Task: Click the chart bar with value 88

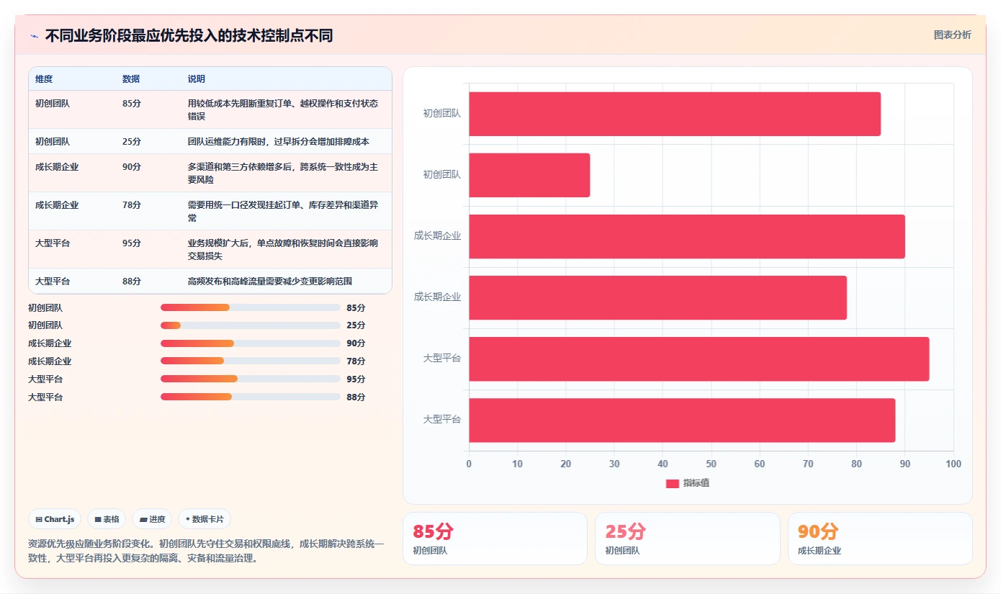Action: (x=682, y=420)
